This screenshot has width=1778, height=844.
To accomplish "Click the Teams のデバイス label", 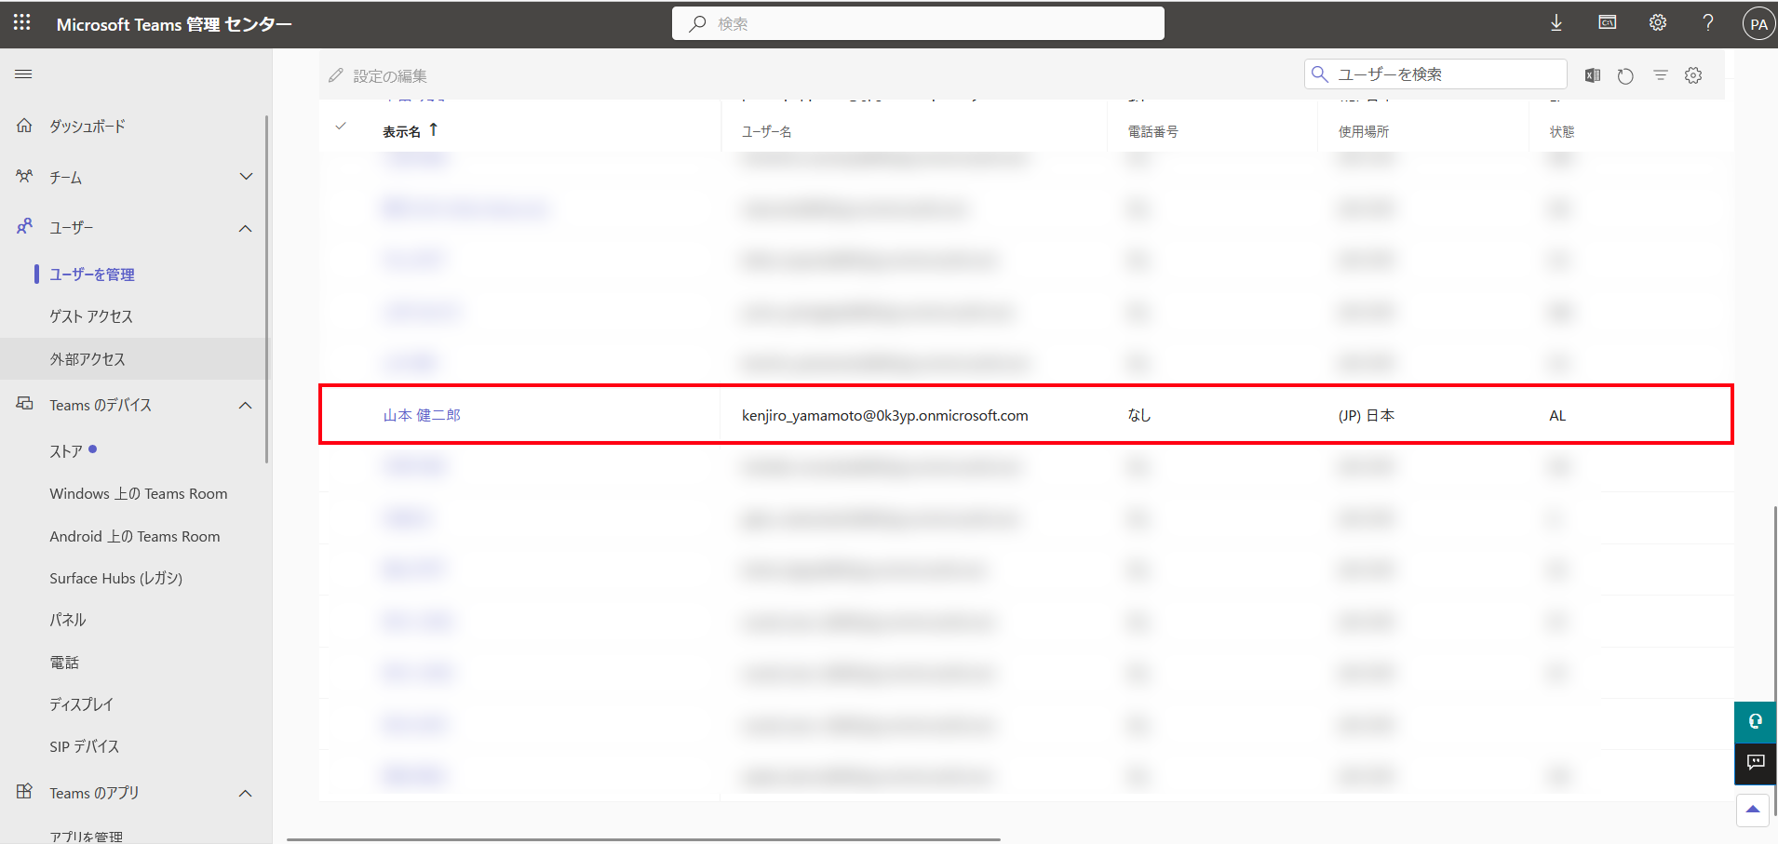I will click(x=101, y=405).
